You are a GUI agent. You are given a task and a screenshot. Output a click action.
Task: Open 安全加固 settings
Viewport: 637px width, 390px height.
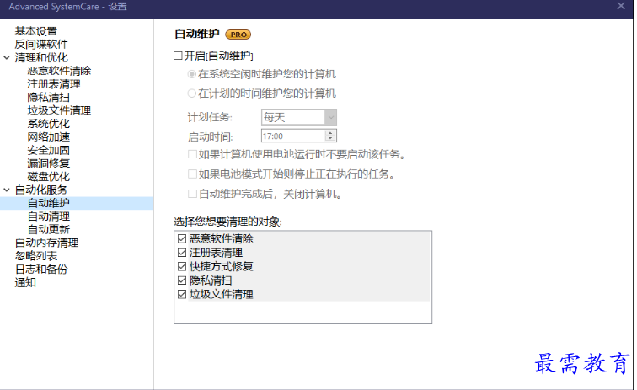(49, 150)
